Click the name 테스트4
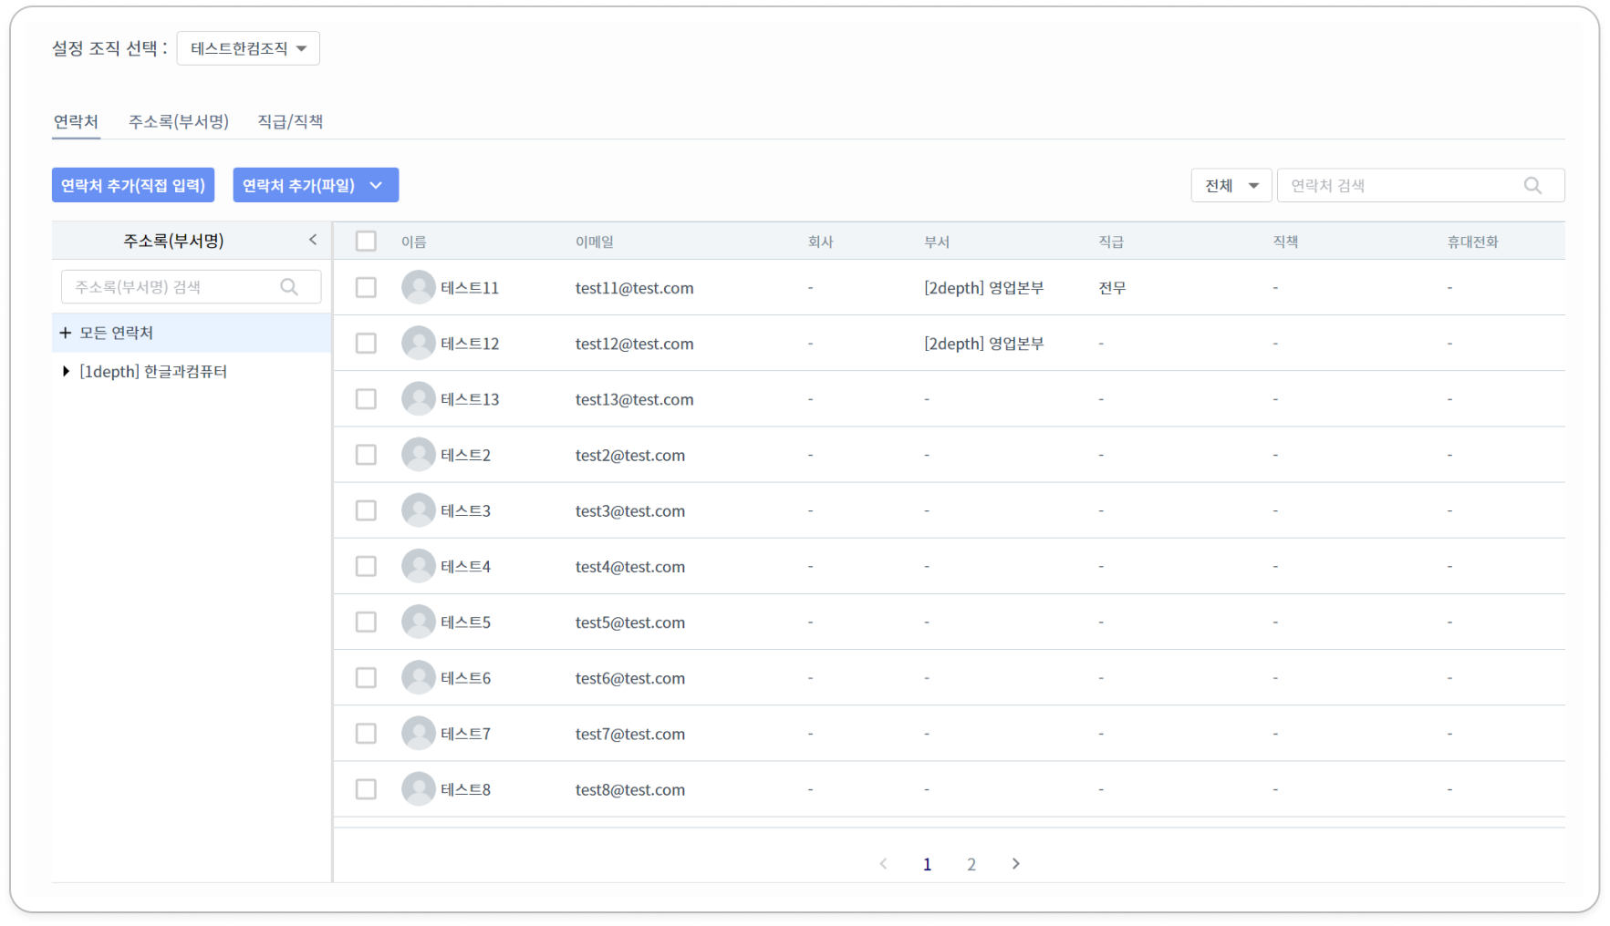The image size is (1610, 926). pos(465,566)
